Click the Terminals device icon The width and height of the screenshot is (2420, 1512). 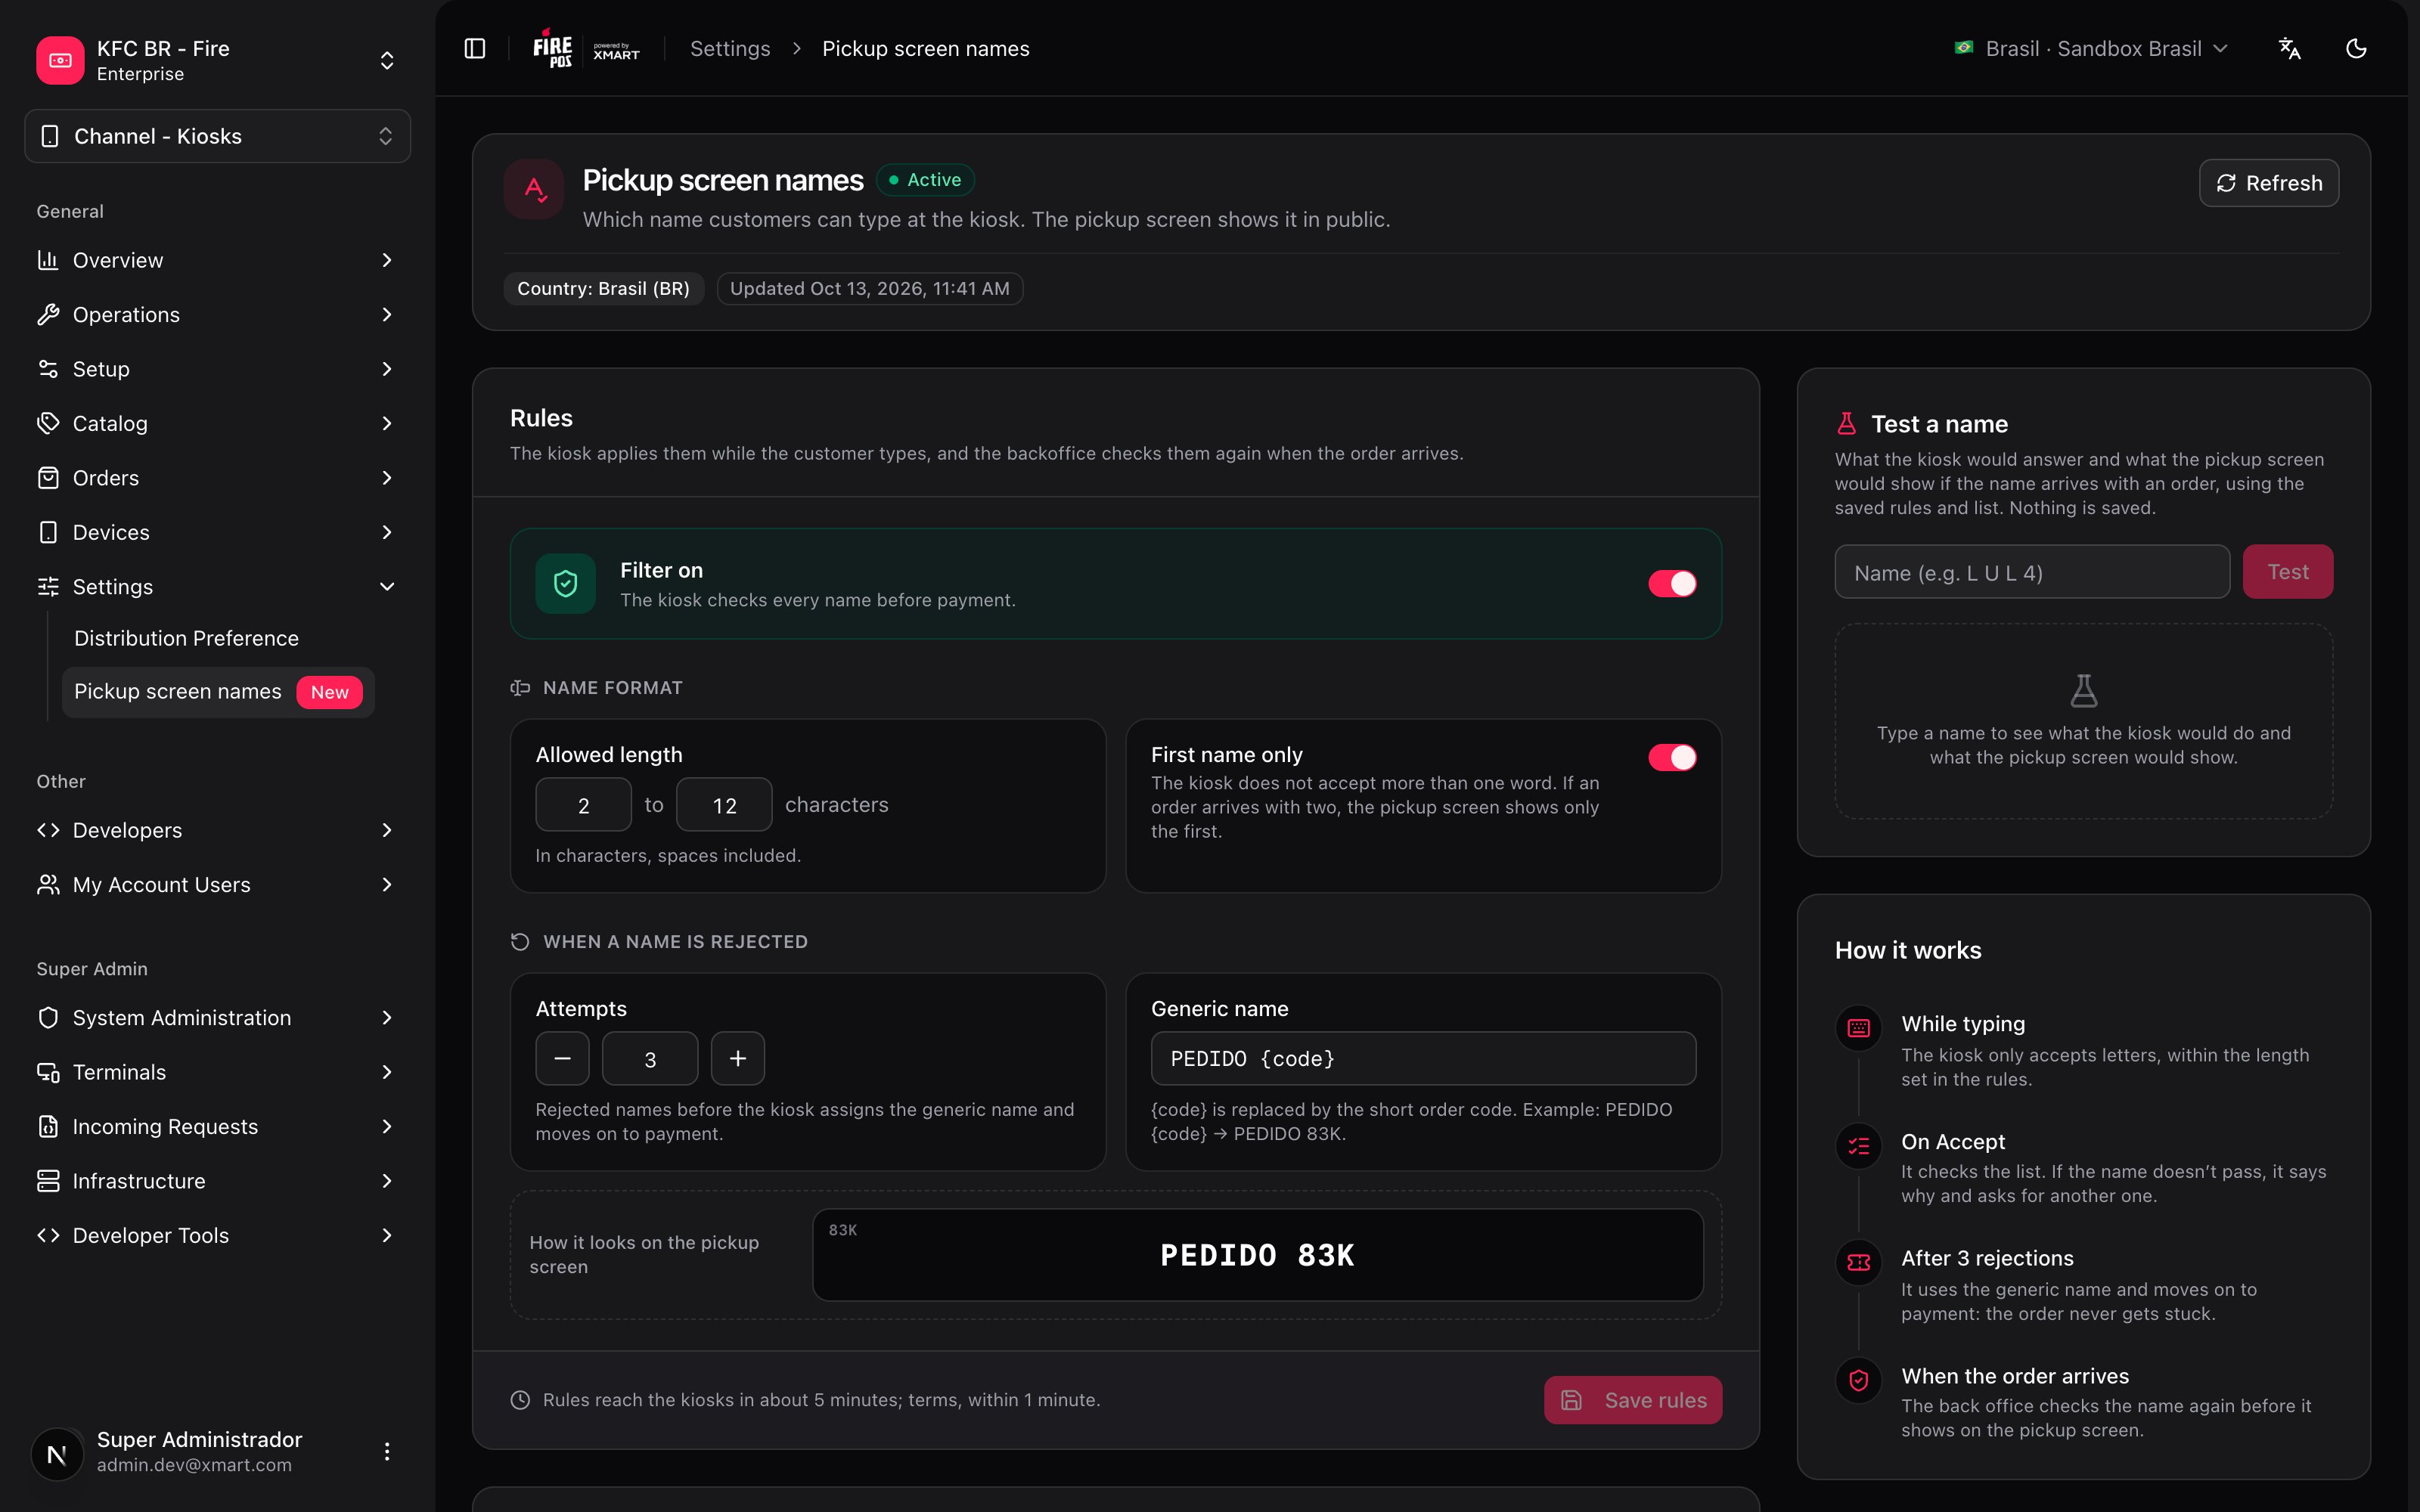(48, 1072)
